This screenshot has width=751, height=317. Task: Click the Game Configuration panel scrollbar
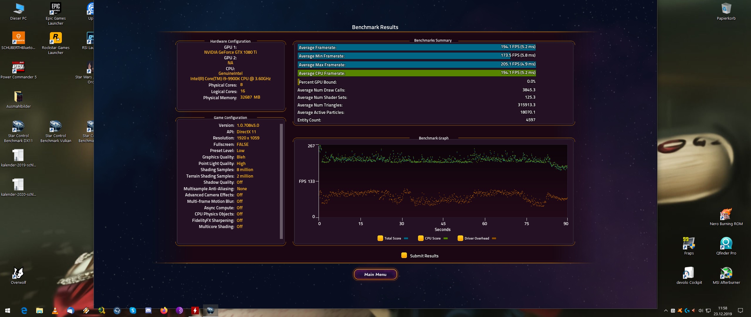pos(281,181)
